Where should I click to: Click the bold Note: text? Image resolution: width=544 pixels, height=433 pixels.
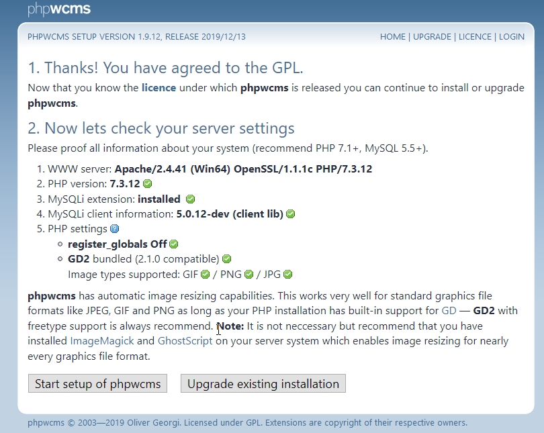[231, 326]
